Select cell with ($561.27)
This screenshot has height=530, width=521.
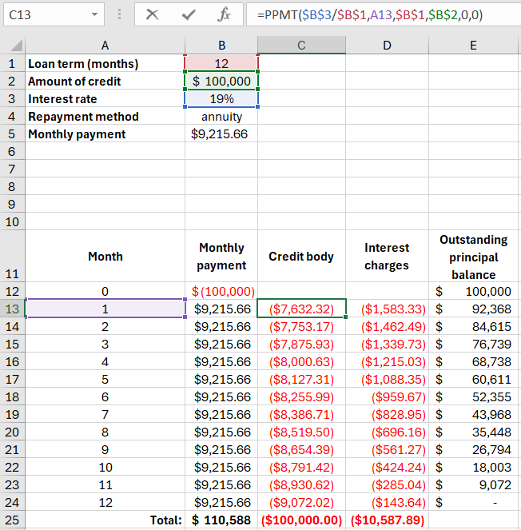pyautogui.click(x=387, y=449)
